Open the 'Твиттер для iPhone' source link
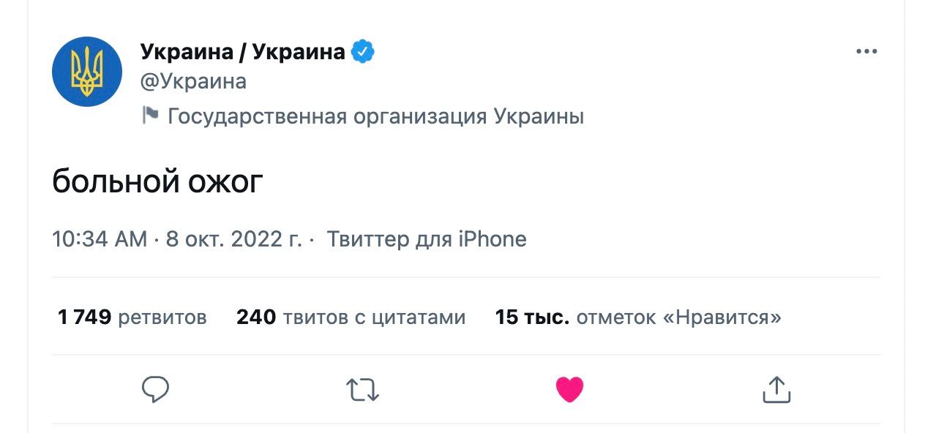The image size is (925, 433). (426, 239)
